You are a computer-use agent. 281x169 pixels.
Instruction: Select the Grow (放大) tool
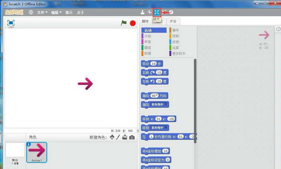(157, 12)
